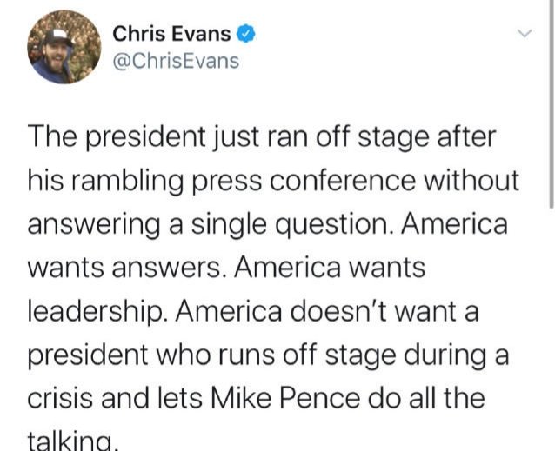The width and height of the screenshot is (555, 451).
Task: Click the blue verified badge
Action: [247, 35]
